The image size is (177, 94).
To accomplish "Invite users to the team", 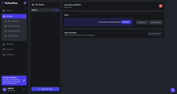I will click(x=155, y=34).
